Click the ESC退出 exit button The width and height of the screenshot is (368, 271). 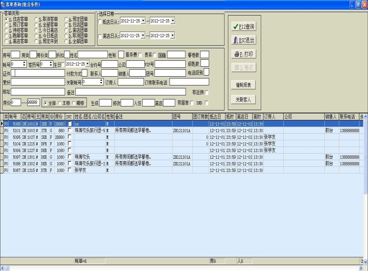click(243, 40)
